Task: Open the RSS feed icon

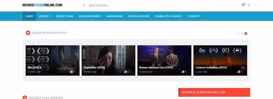Action: point(249,5)
